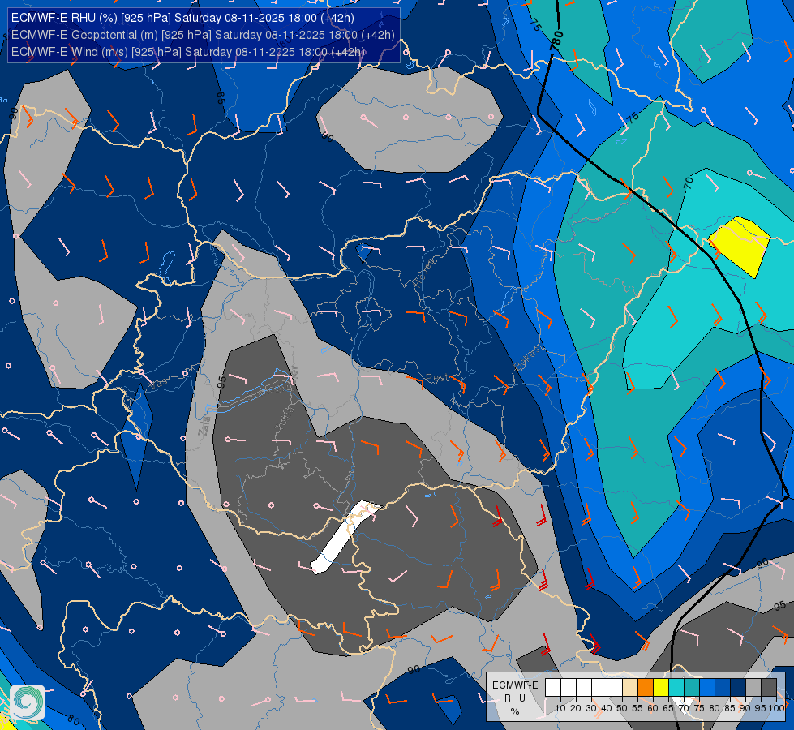Pick the yellow 60-65 legend swatch

661,688
